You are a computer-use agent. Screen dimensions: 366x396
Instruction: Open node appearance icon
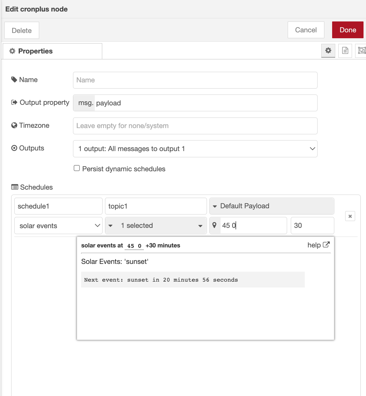click(361, 51)
